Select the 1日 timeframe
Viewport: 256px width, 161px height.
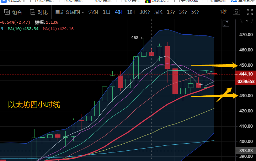tap(106, 12)
